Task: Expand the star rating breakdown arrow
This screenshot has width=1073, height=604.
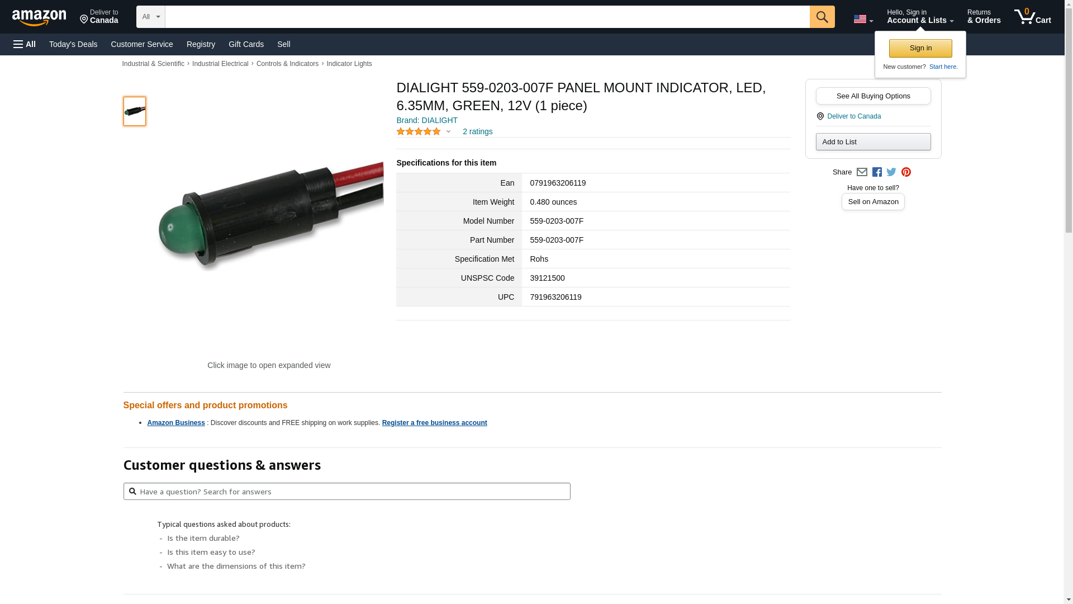Action: click(448, 131)
